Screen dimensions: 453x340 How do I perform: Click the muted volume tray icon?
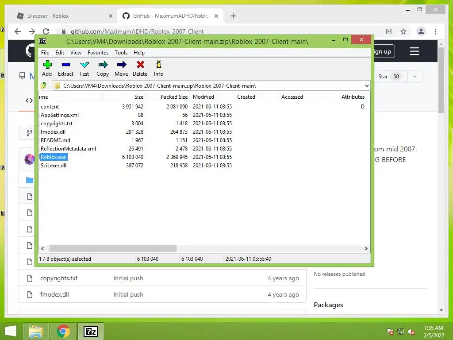pos(411,332)
